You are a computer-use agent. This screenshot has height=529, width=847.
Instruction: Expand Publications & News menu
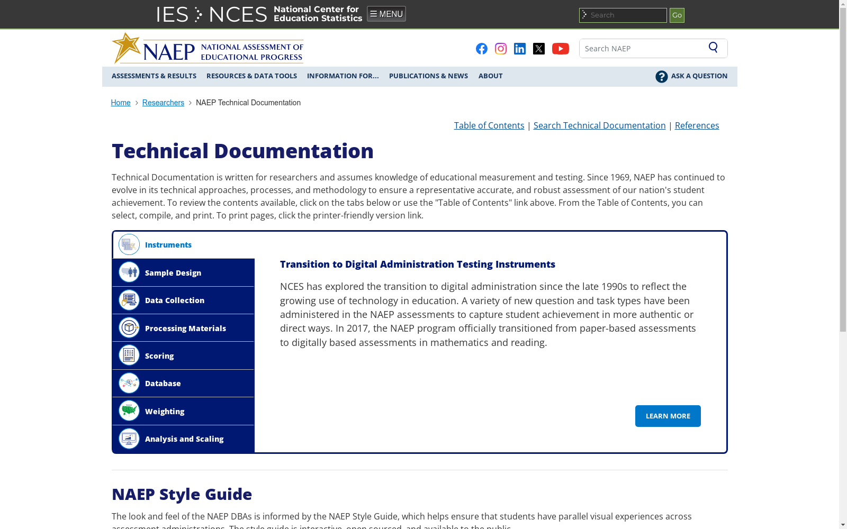(x=428, y=76)
